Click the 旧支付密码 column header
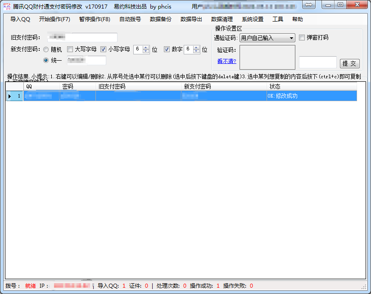This screenshot has height=294, width=371. pos(138,86)
